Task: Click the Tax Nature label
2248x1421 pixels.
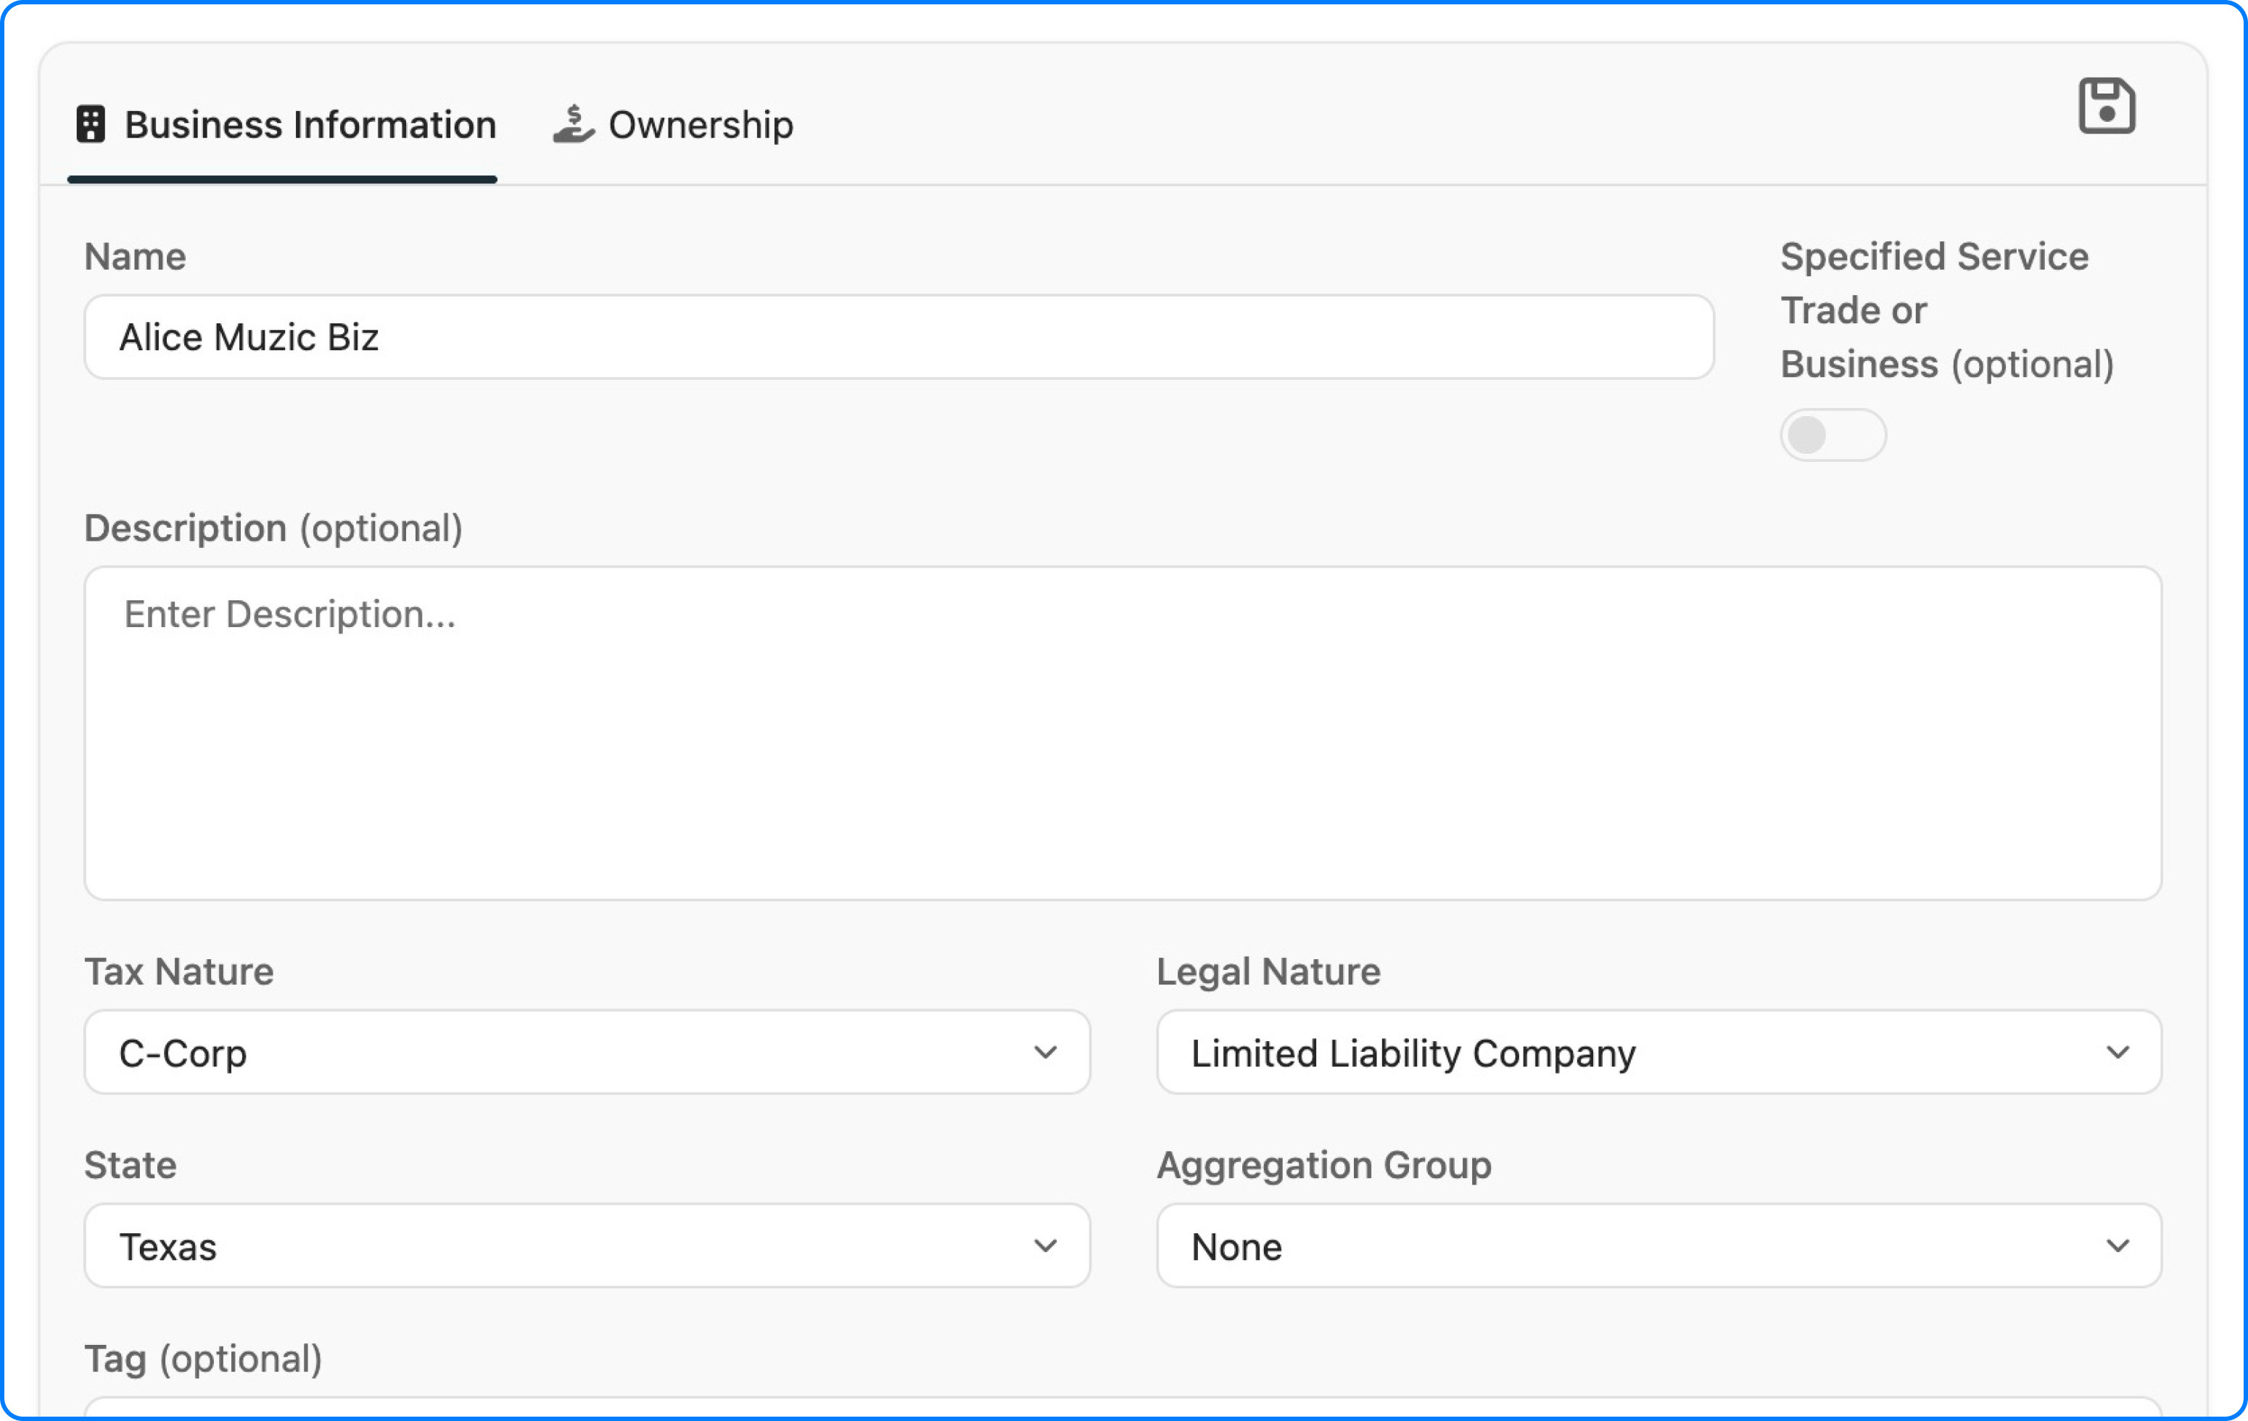Action: click(x=179, y=972)
